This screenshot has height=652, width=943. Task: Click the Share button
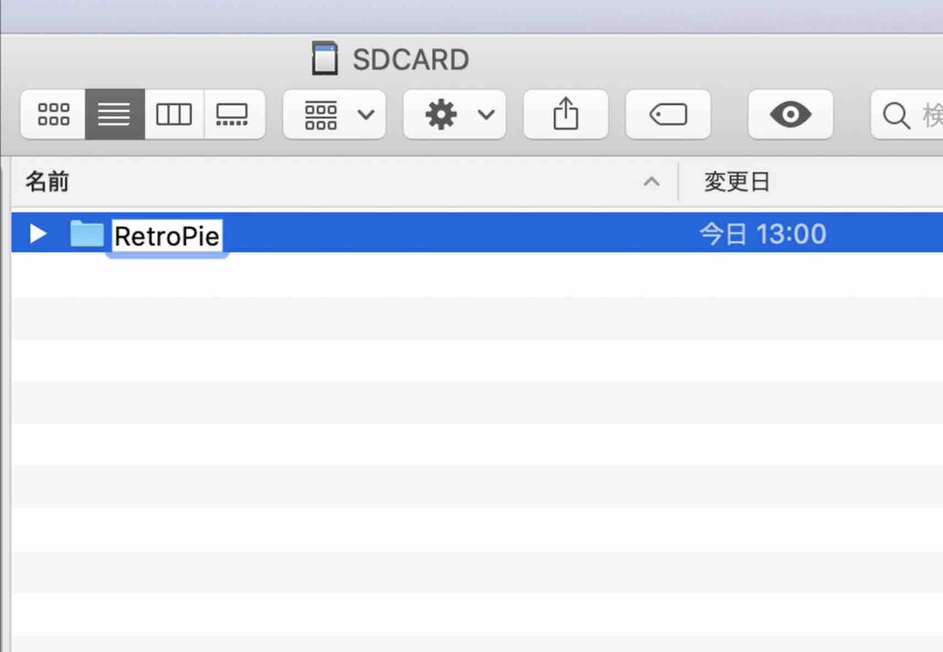tap(566, 114)
